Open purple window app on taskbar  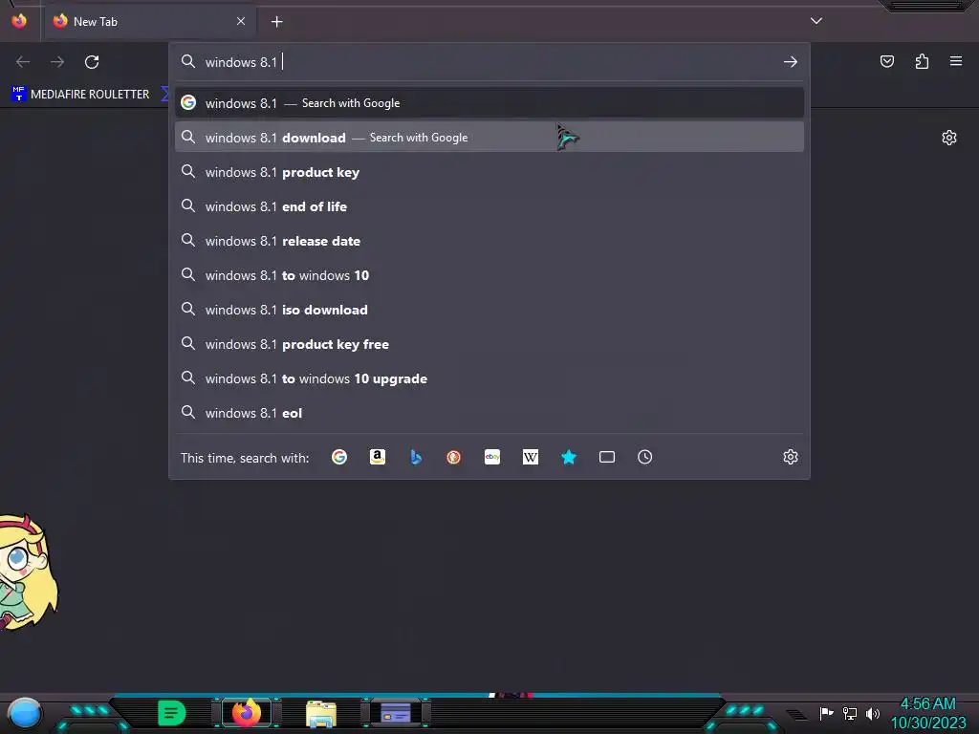pos(397,713)
